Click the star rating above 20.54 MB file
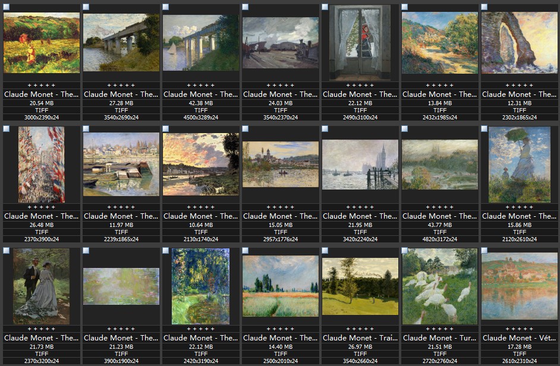The image size is (560, 366). 42,86
